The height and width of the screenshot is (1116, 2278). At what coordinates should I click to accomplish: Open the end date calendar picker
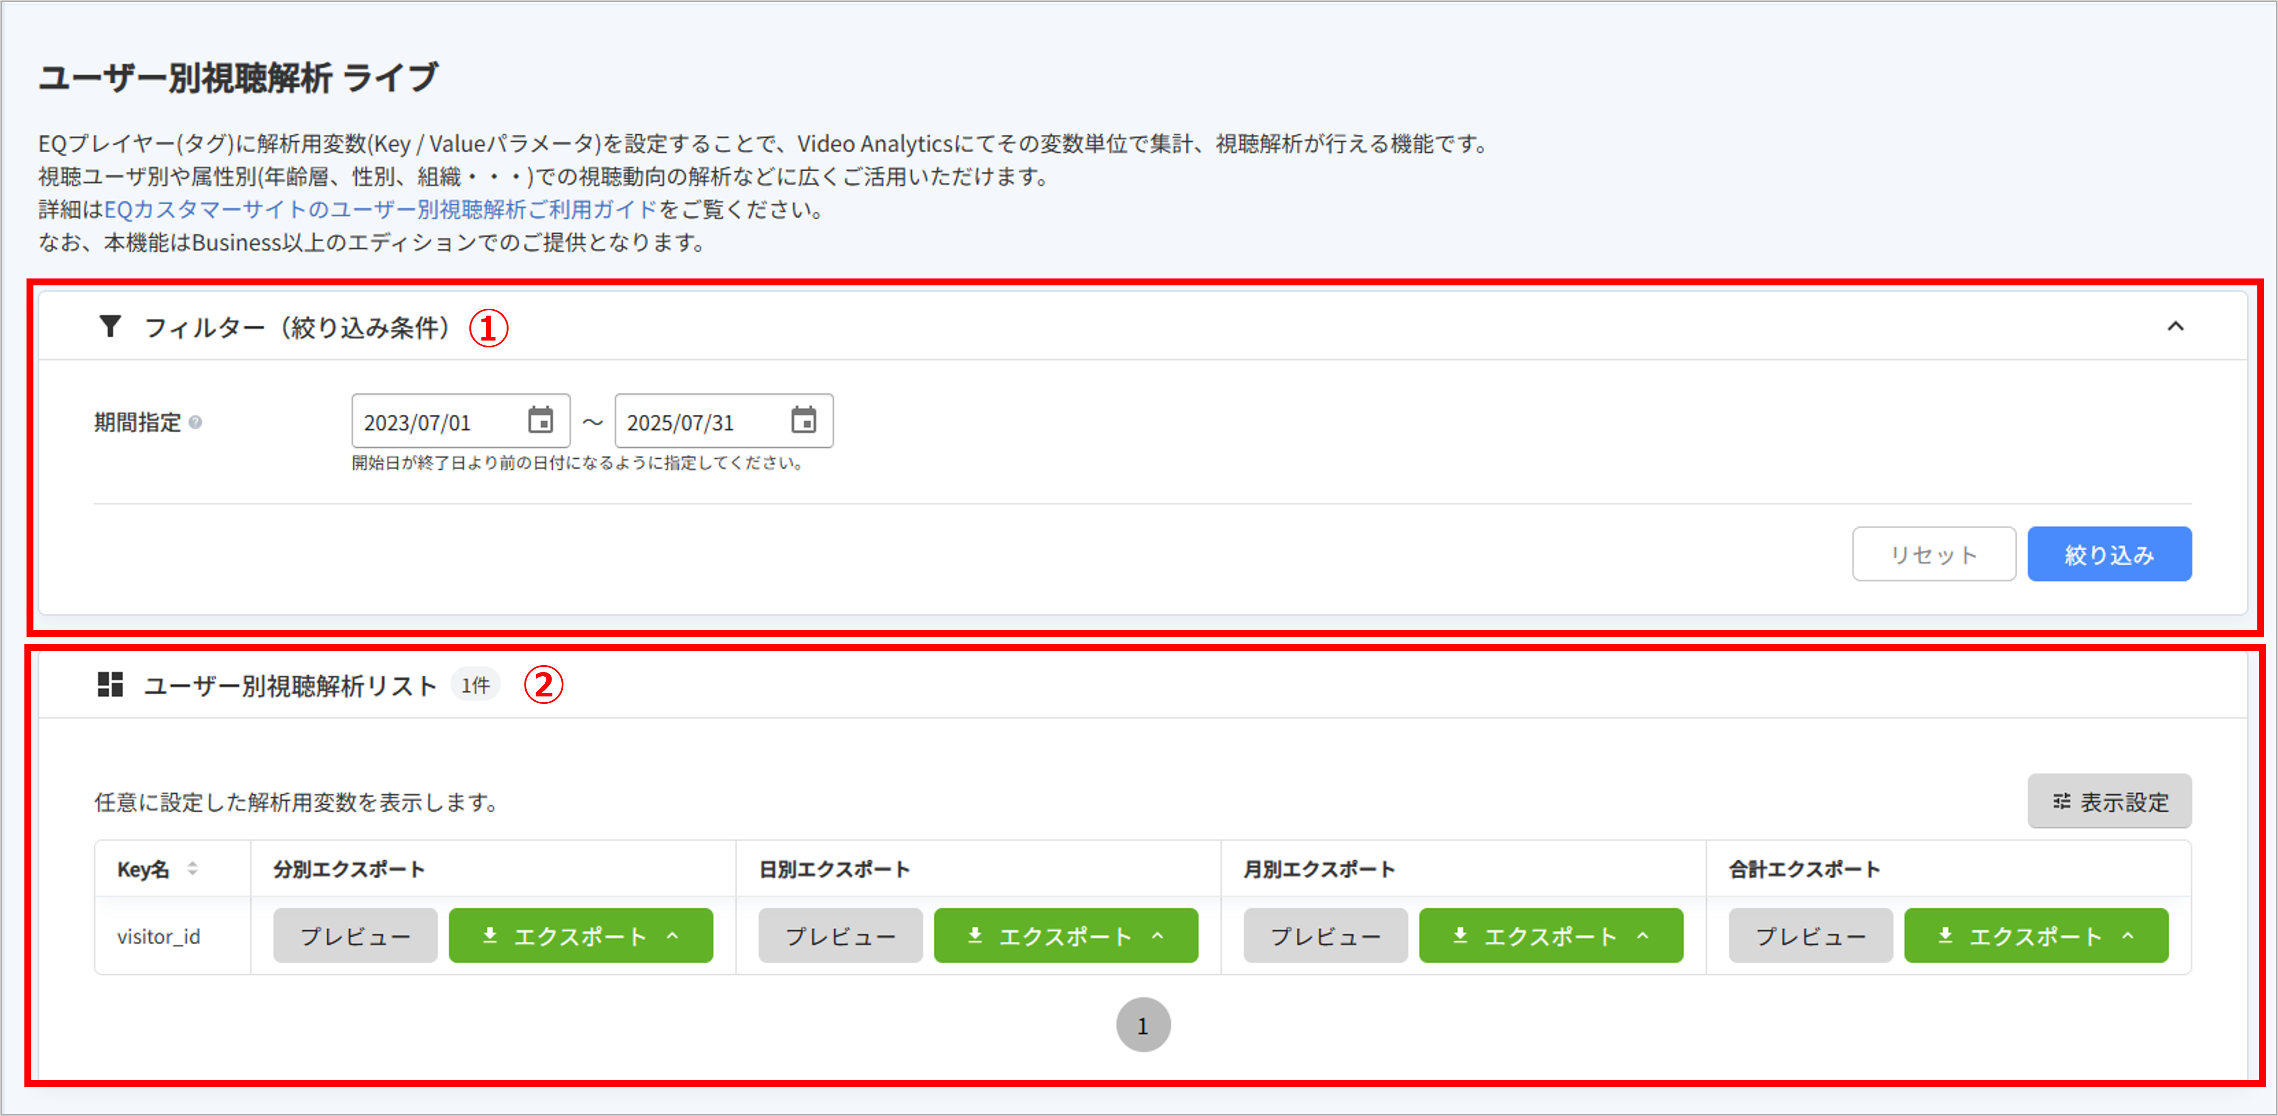[803, 420]
